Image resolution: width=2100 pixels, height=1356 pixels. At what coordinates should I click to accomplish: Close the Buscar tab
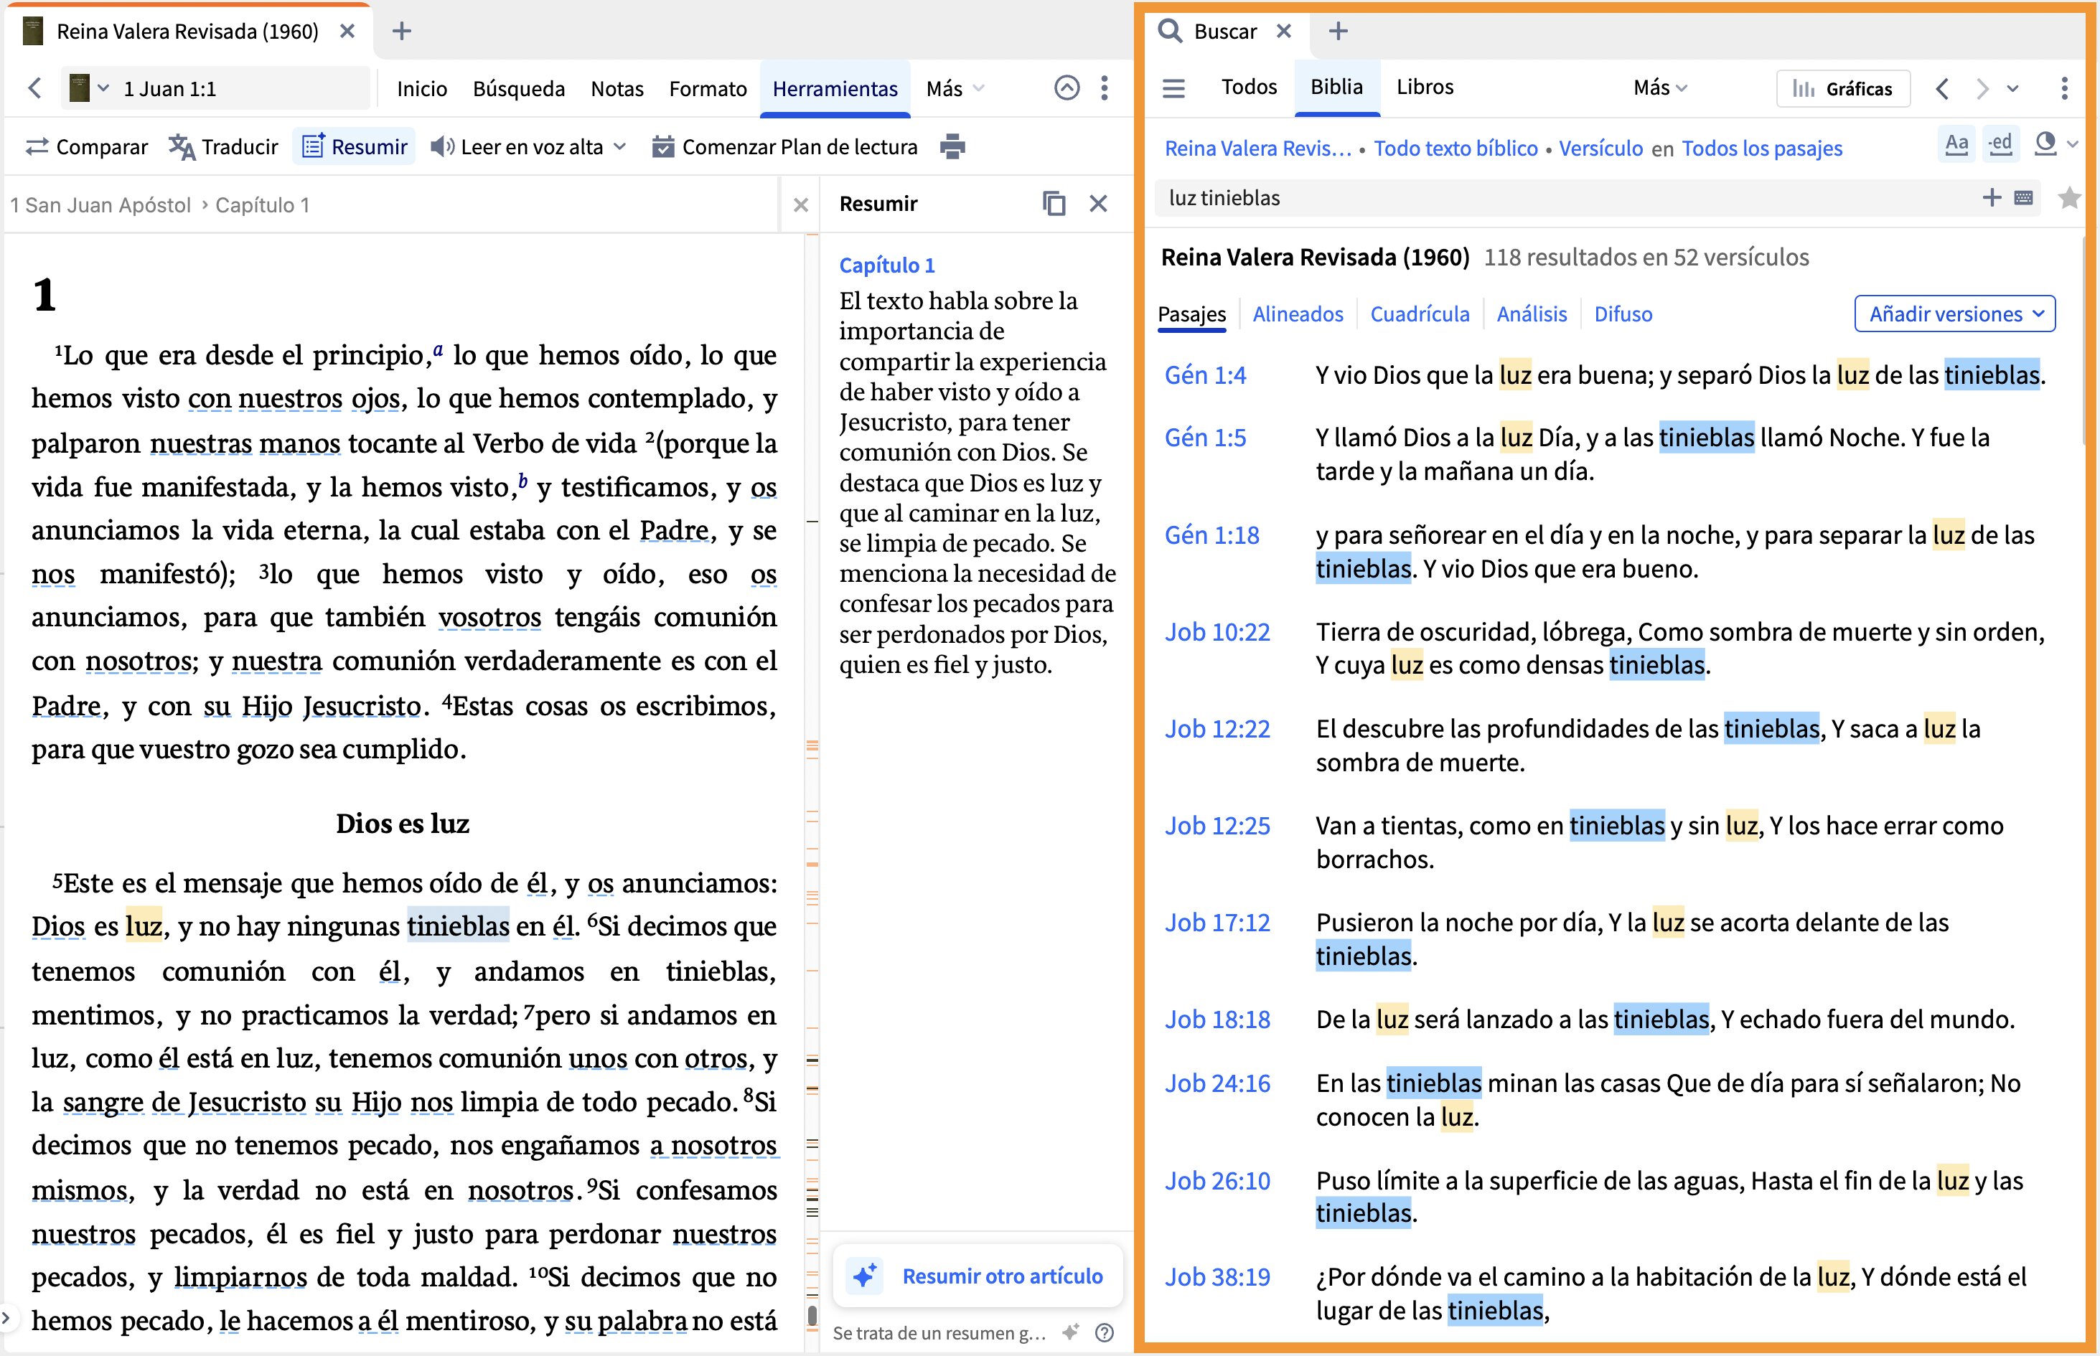(x=1283, y=31)
